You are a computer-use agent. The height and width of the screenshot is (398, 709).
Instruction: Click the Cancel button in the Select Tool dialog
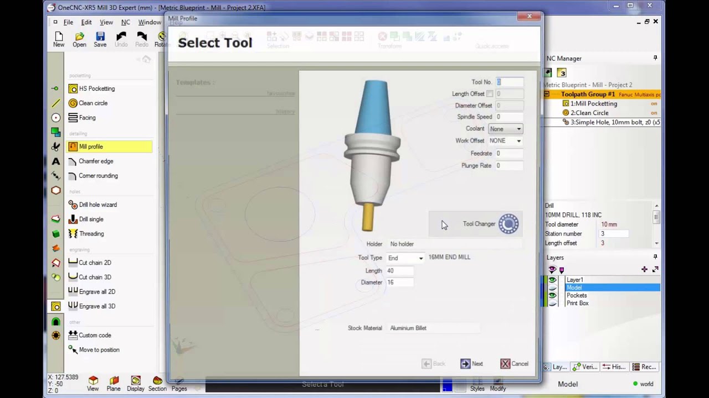[515, 364]
